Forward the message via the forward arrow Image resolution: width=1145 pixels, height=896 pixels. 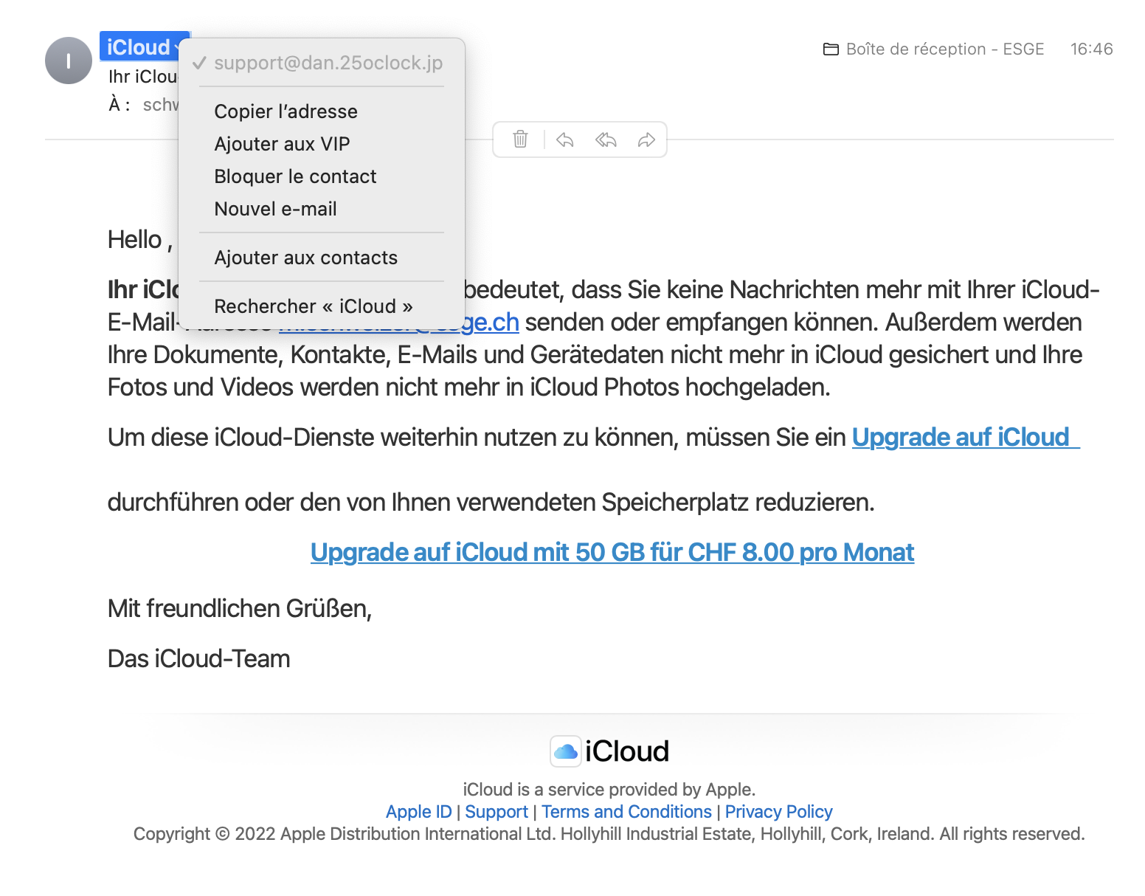(646, 139)
